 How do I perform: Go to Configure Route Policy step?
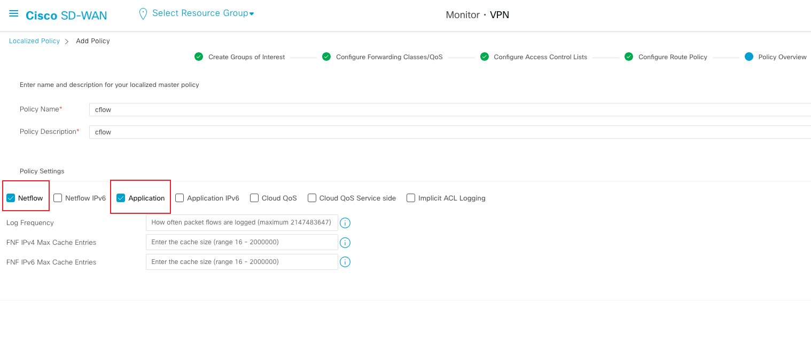(672, 57)
